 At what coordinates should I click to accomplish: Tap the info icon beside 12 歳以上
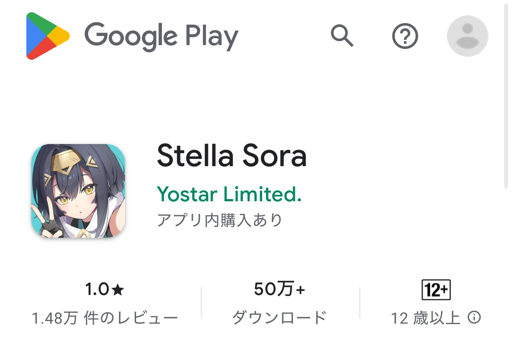[x=474, y=318]
